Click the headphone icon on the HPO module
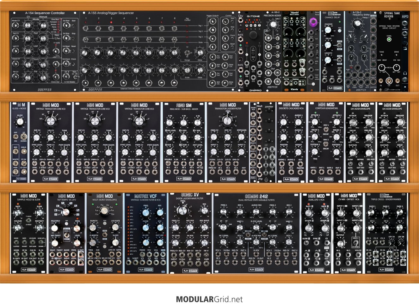Viewport: 419px width, 306px height. point(405,73)
